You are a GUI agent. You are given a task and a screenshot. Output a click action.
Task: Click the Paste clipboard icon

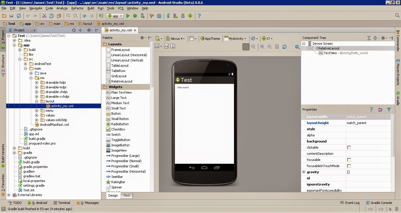pos(59,16)
